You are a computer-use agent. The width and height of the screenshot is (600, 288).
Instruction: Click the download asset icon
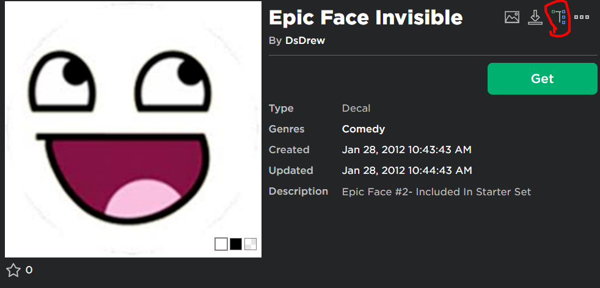tap(535, 17)
